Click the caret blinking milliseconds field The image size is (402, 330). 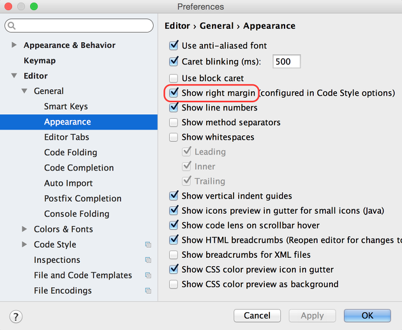click(287, 61)
